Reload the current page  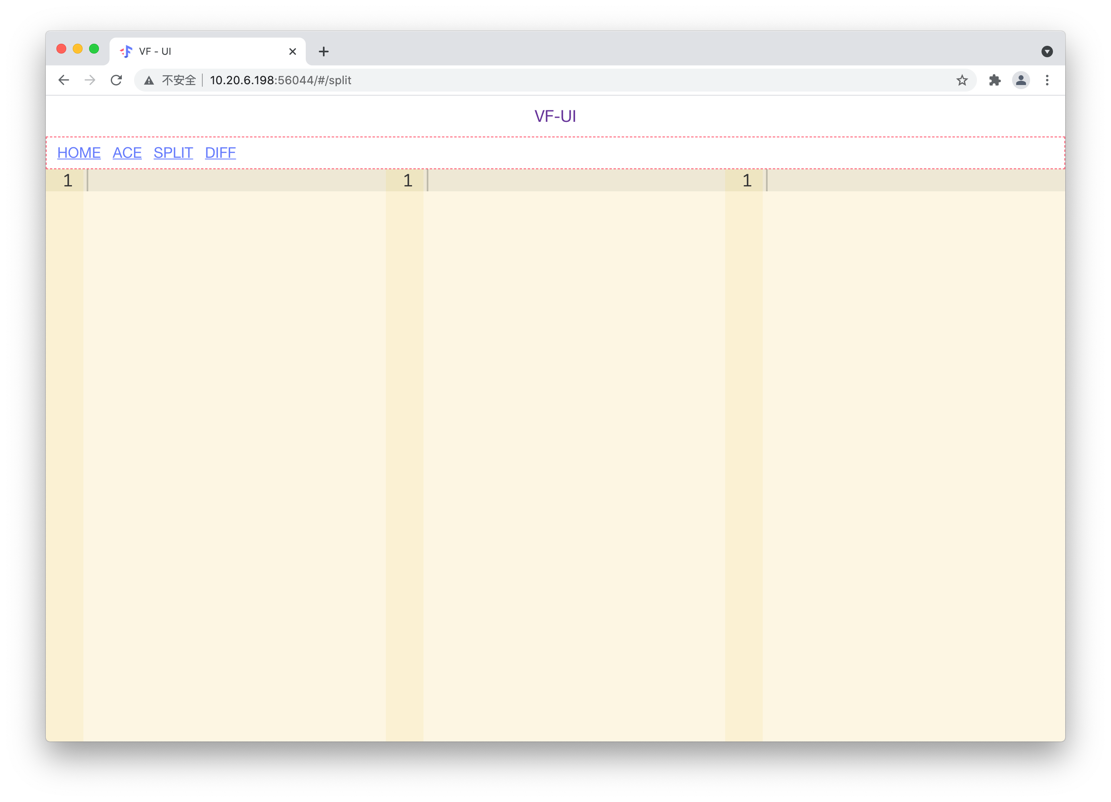click(x=116, y=80)
